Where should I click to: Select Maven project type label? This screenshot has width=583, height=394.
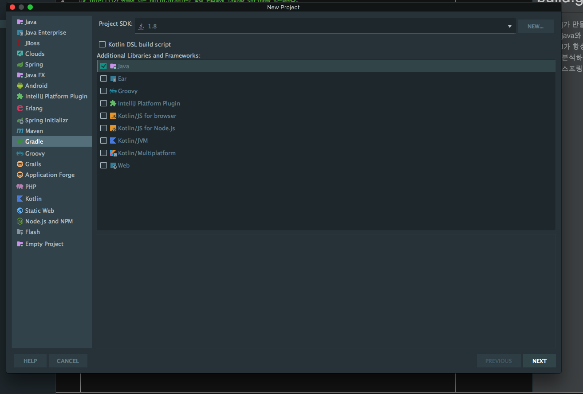point(34,131)
